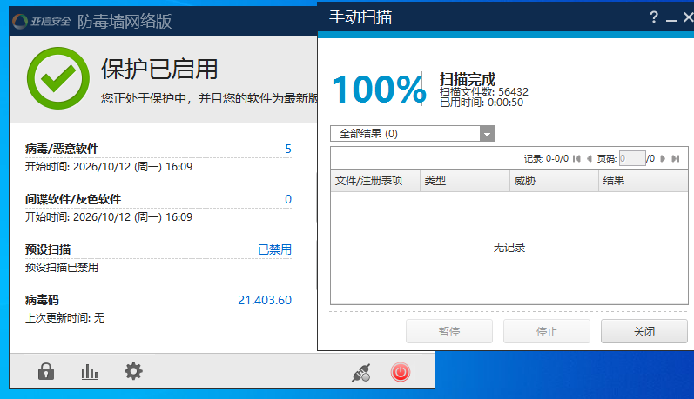Sort by the 文件/注册表项 column header
The image size is (694, 399).
(375, 180)
